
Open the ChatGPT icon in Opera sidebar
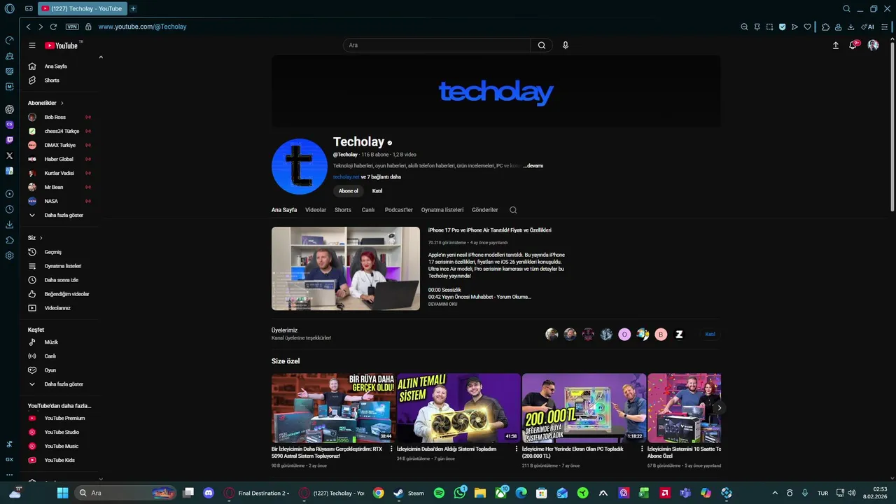9,109
